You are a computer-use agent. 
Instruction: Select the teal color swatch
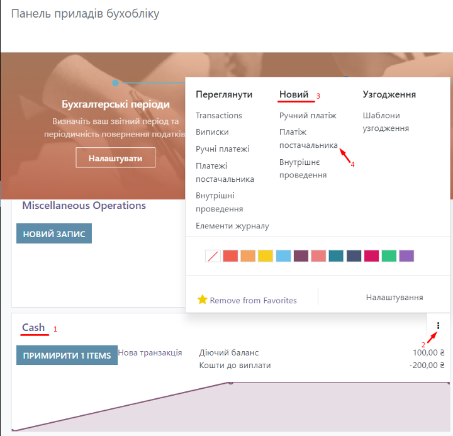[336, 256]
